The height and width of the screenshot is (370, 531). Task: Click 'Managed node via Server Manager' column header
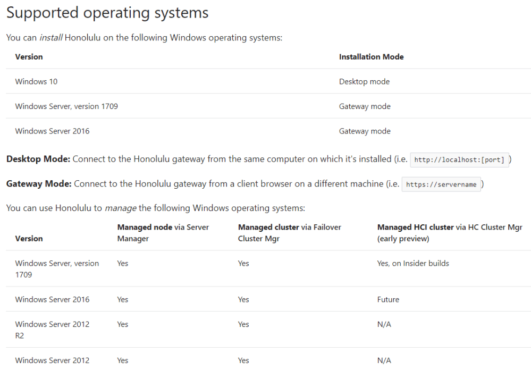tap(163, 233)
